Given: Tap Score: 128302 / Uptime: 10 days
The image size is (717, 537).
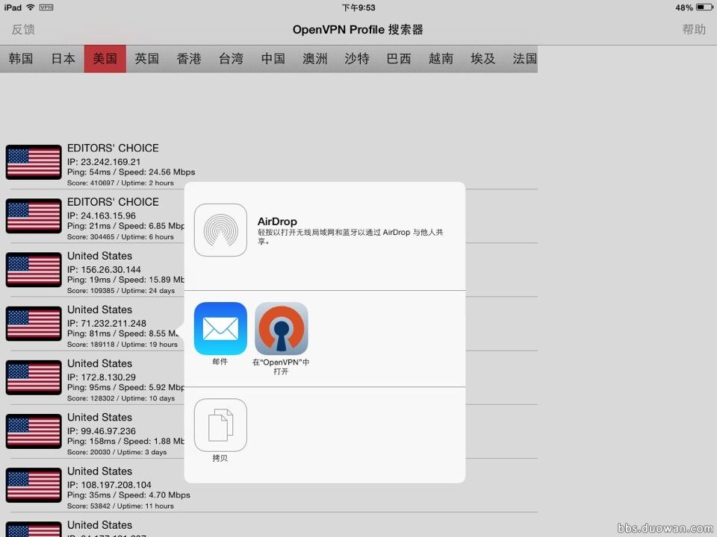Looking at the screenshot, I should pyautogui.click(x=121, y=398).
